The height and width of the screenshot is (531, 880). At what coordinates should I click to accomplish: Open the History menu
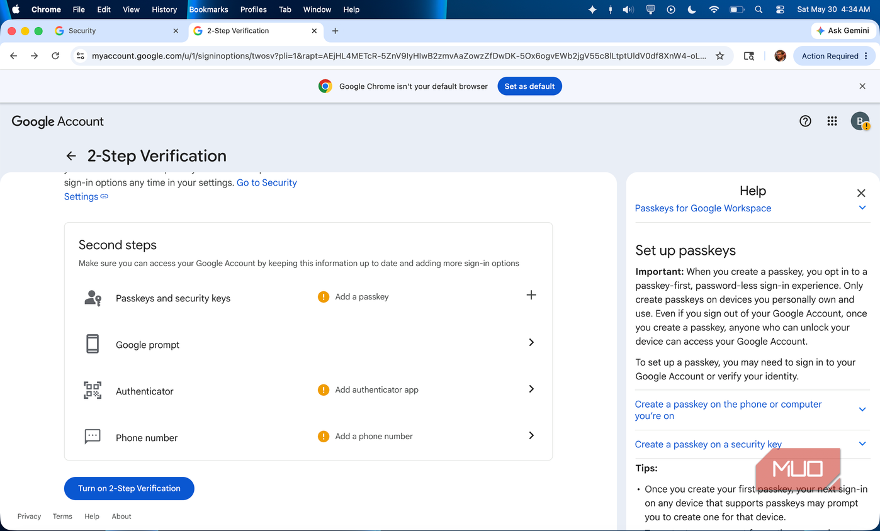pyautogui.click(x=164, y=9)
